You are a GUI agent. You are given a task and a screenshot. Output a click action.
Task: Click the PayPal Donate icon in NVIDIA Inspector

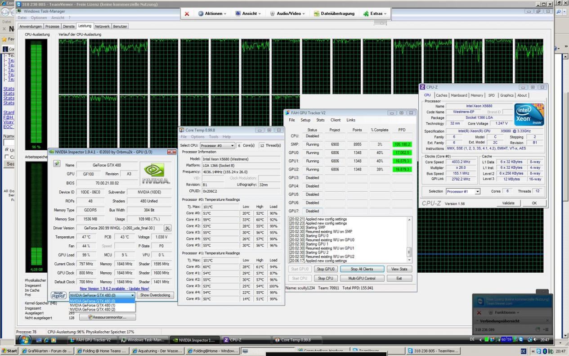coord(58,295)
